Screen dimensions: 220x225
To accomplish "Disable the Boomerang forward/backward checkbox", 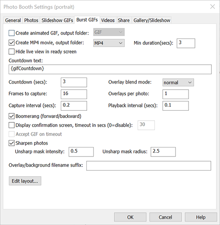I will [x=12, y=116].
